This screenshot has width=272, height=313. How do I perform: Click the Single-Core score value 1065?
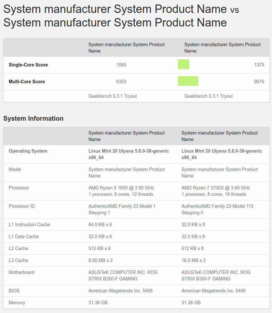pos(121,65)
